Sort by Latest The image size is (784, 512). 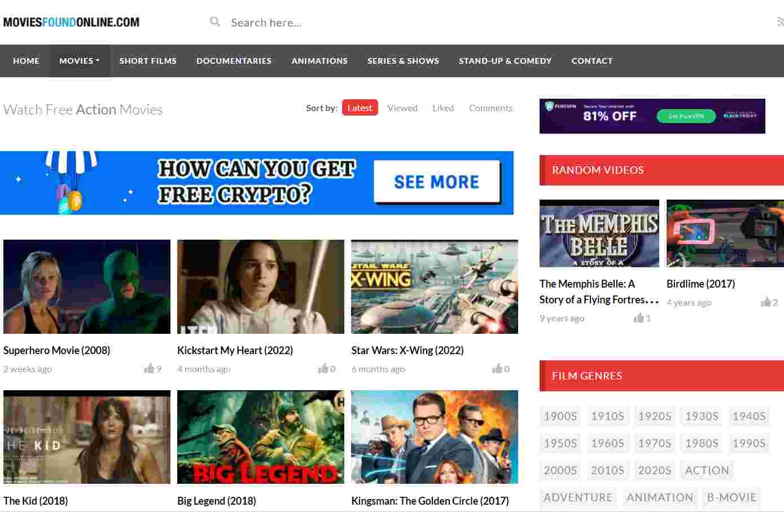coord(360,108)
